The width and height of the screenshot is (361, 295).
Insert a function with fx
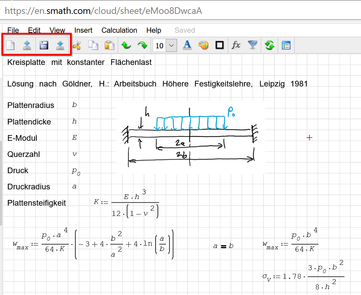coord(236,45)
